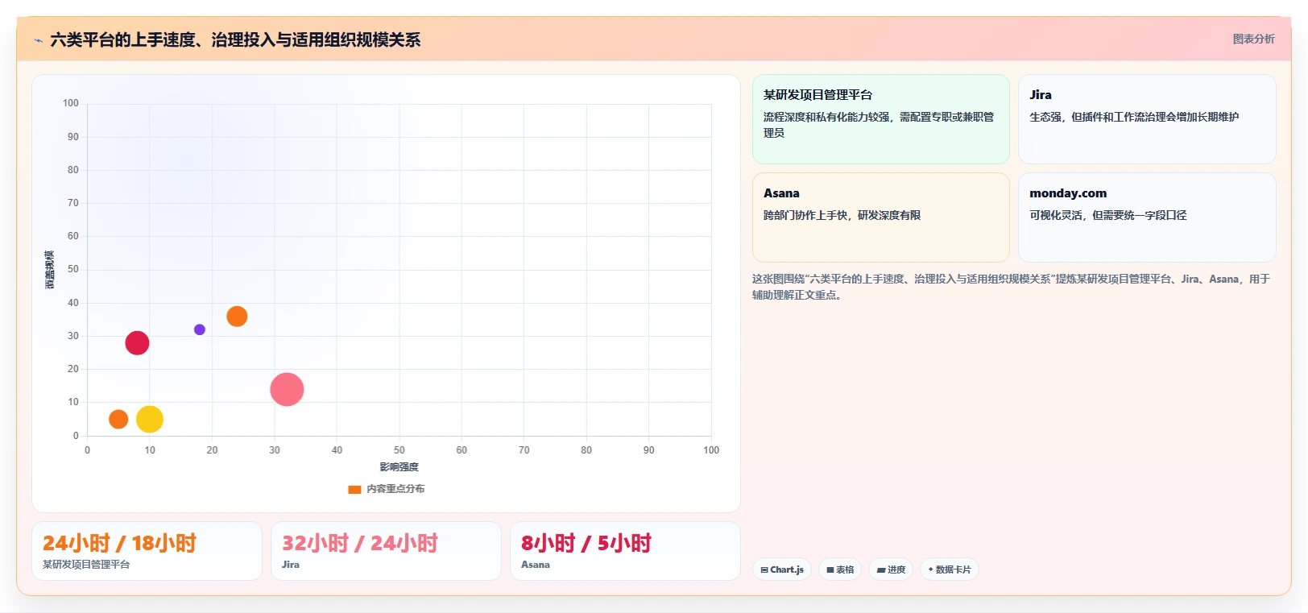The width and height of the screenshot is (1308, 613).
Task: Click the text 生态强，但插件和工作流治理会增加长期维护
Action: (x=1134, y=117)
